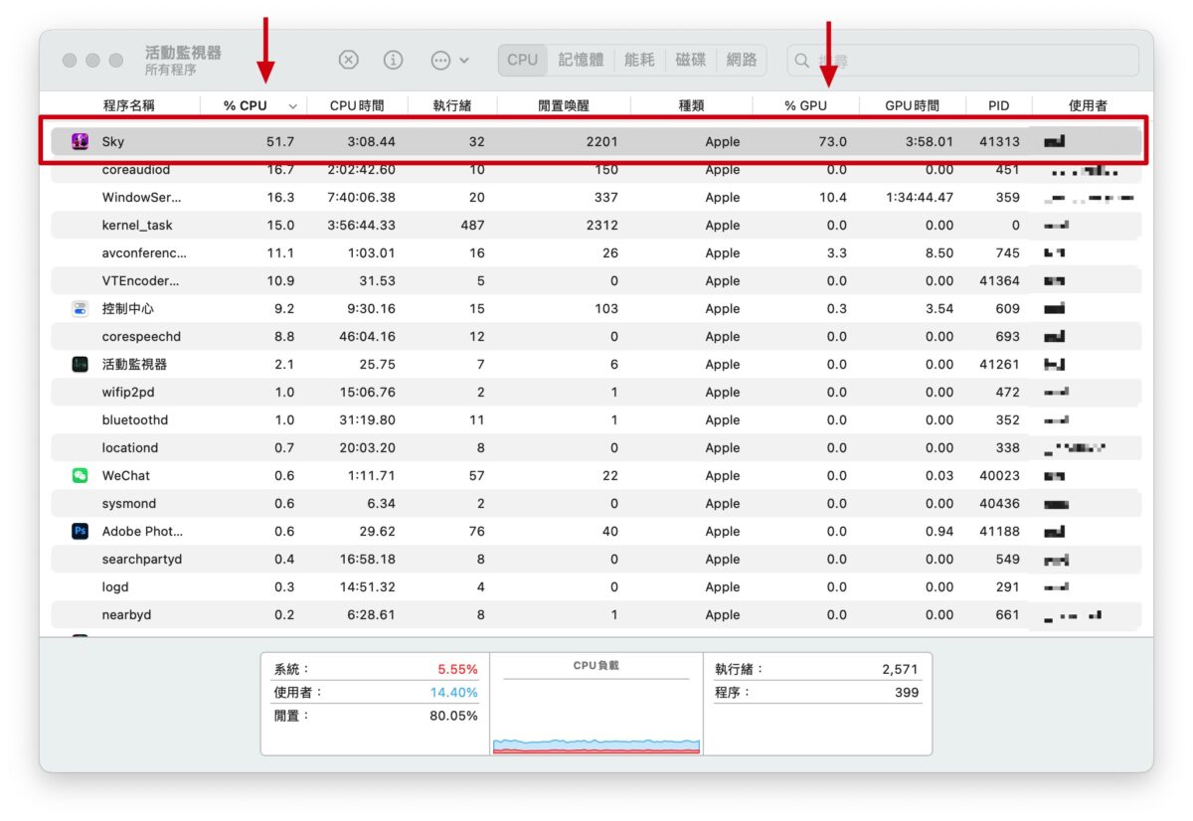Click the WeChat process icon
This screenshot has height=821, width=1193.
[x=81, y=476]
